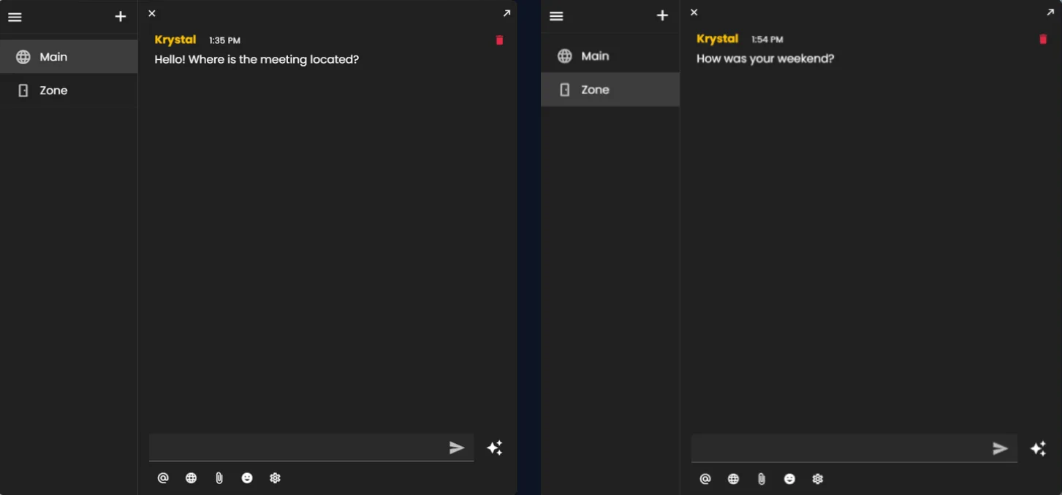Screen dimensions: 1062x495
Task: Open the mention (@) picker in the left chat
Action: pyautogui.click(x=162, y=477)
